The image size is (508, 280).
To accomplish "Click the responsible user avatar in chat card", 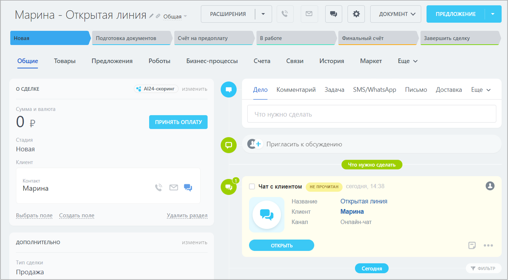I will click(x=490, y=186).
